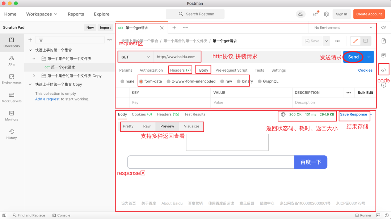Select the raw body type
391x219 pixels.
(226, 81)
